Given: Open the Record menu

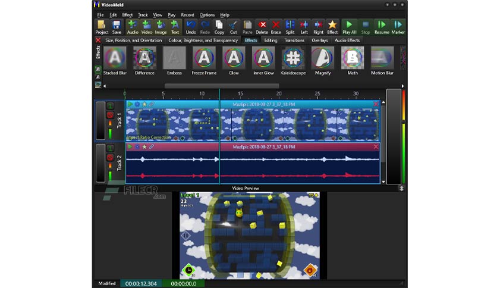Looking at the screenshot, I should pos(187,15).
